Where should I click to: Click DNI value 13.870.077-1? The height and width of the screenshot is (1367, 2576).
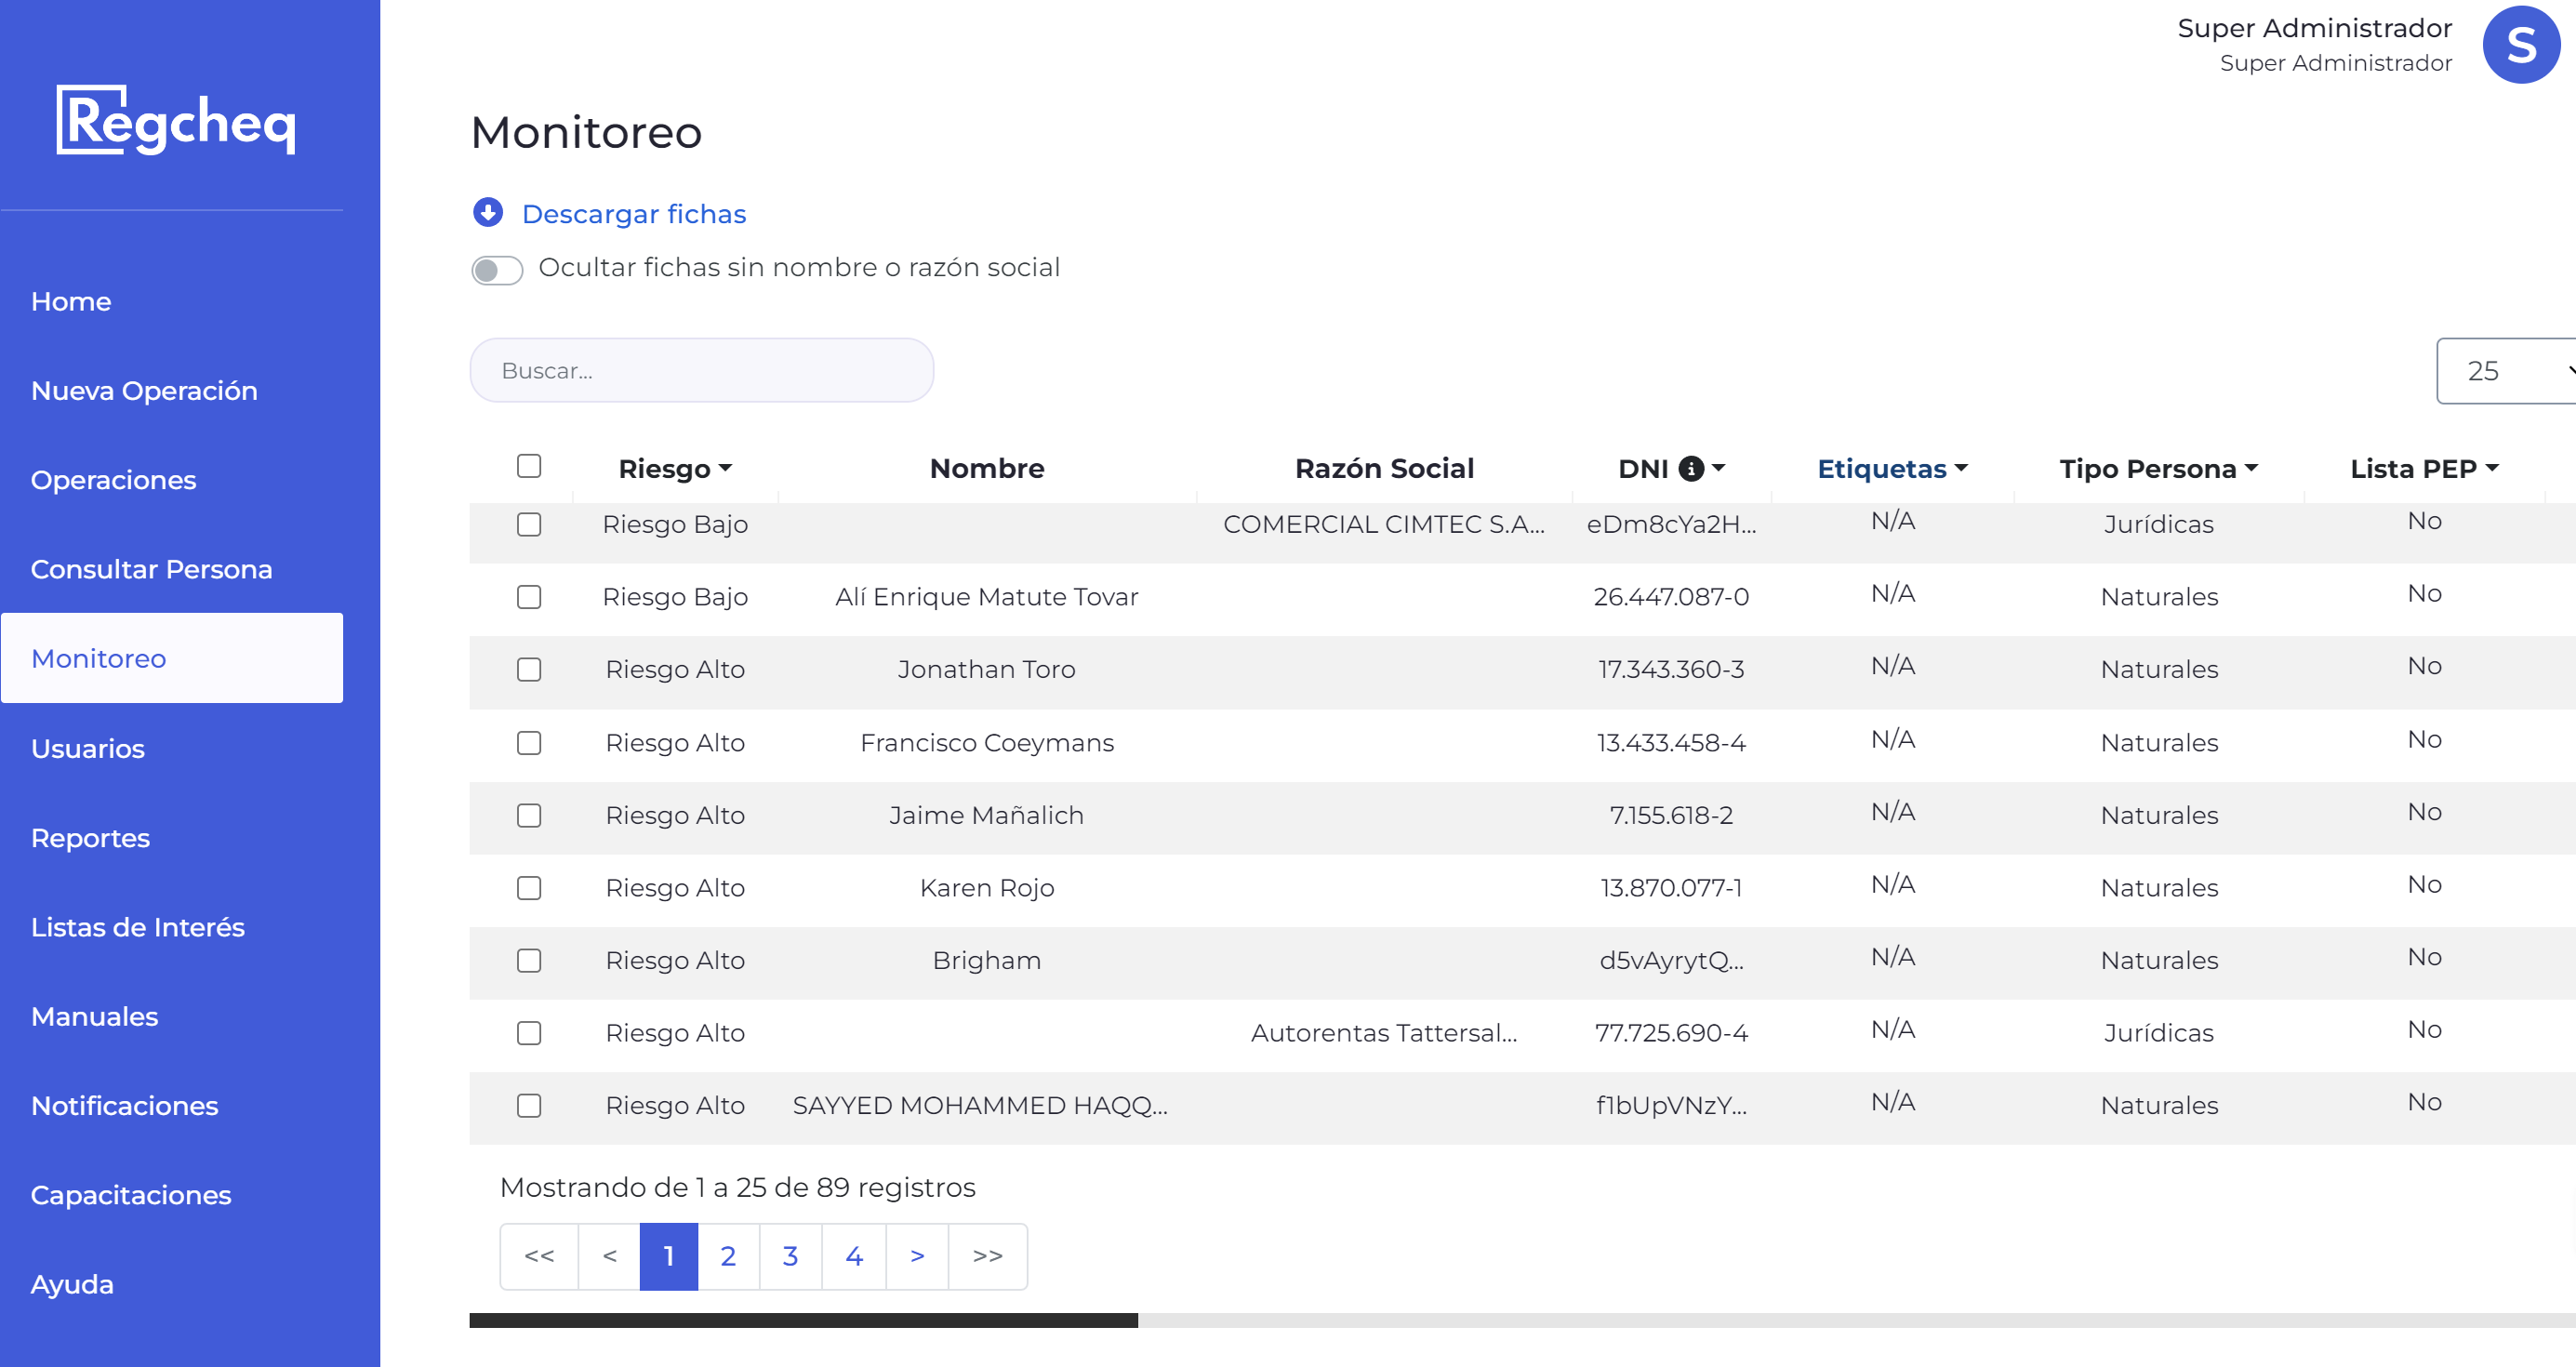[x=1671, y=888]
